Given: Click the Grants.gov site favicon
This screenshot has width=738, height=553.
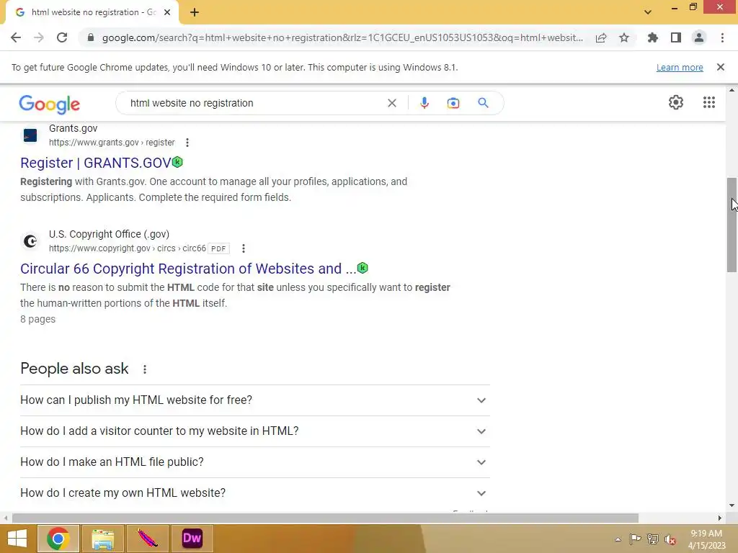Looking at the screenshot, I should pyautogui.click(x=30, y=135).
